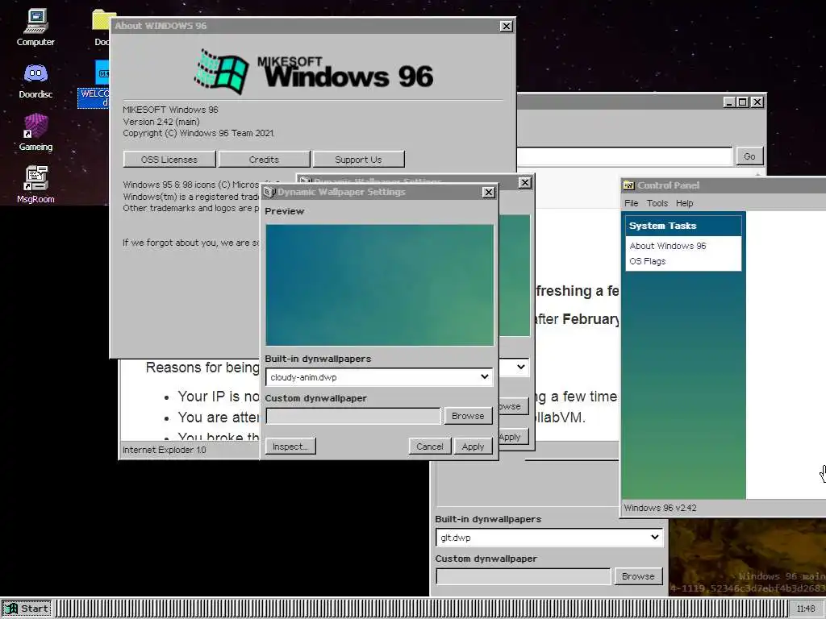Minimize the Internet Exploder window
The width and height of the screenshot is (826, 619).
(728, 102)
